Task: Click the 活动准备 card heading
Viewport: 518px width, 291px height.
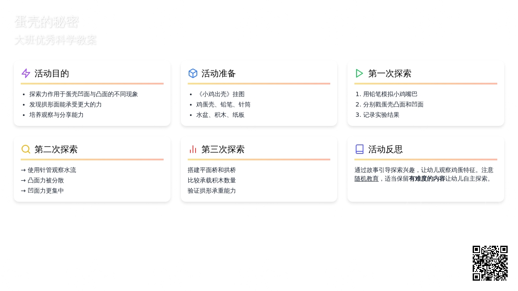Action: pyautogui.click(x=219, y=74)
